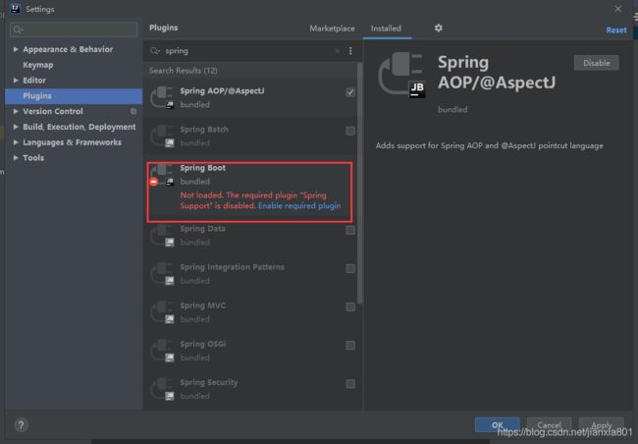Close the Settings dialog
The image size is (638, 444).
618,9
